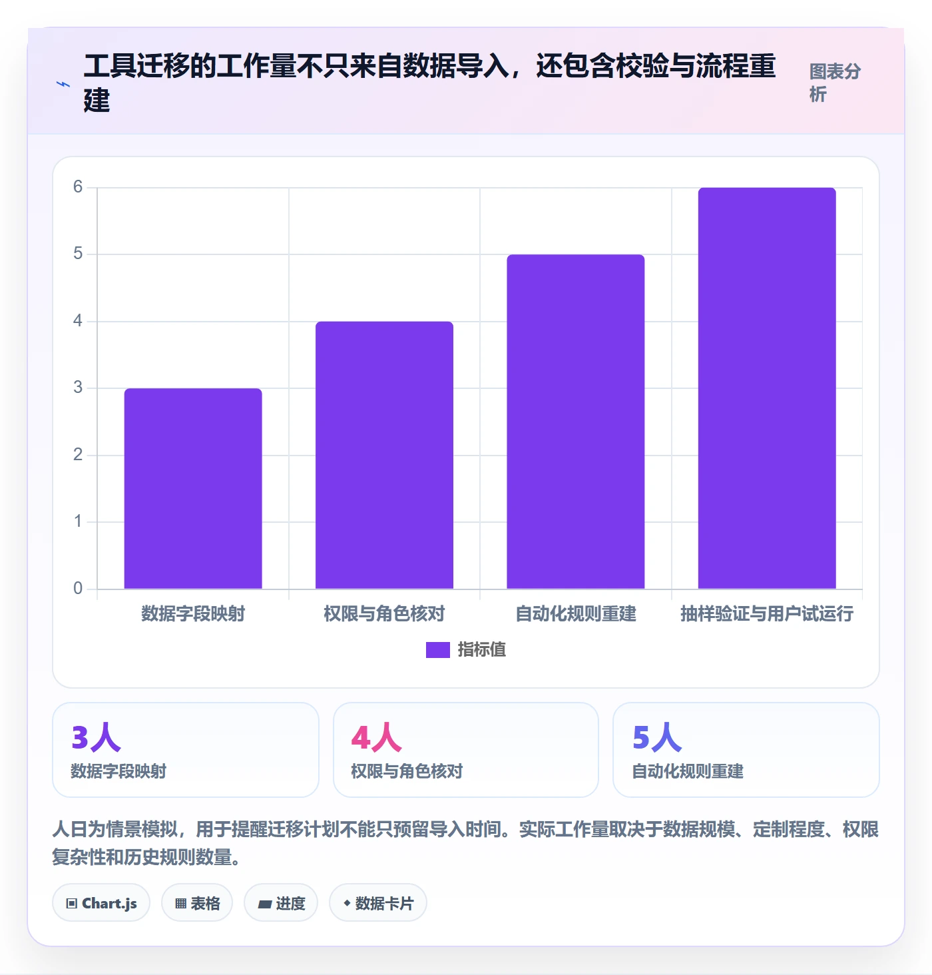The height and width of the screenshot is (975, 932).
Task: Open the 5人 自动化规则重建 data card
Action: (x=746, y=750)
